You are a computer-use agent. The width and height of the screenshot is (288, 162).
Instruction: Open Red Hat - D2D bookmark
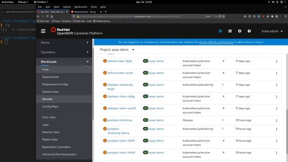82,21
